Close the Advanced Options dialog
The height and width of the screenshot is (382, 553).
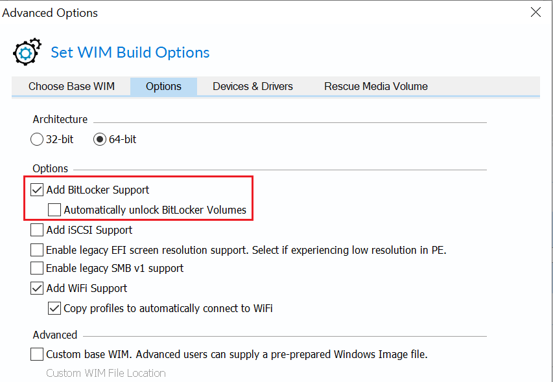tap(535, 12)
